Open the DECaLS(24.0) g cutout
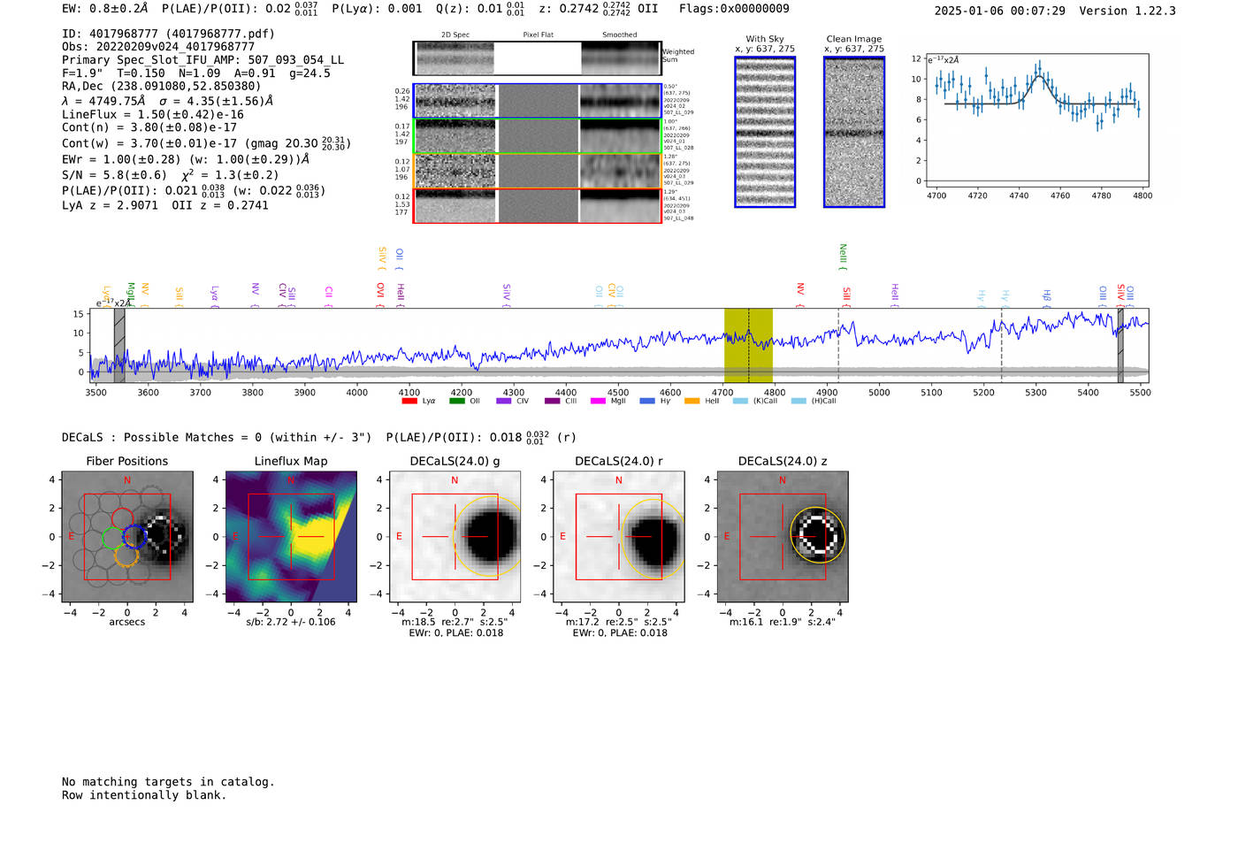This screenshot has height=843, width=1238. click(455, 536)
